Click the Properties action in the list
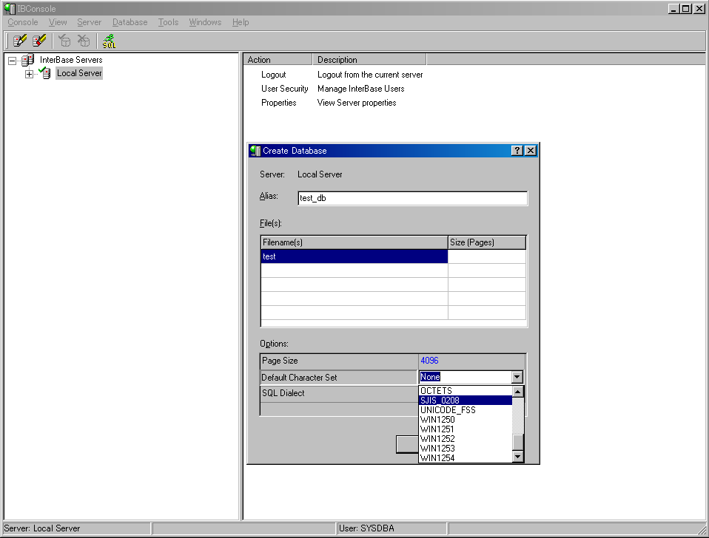 [278, 103]
